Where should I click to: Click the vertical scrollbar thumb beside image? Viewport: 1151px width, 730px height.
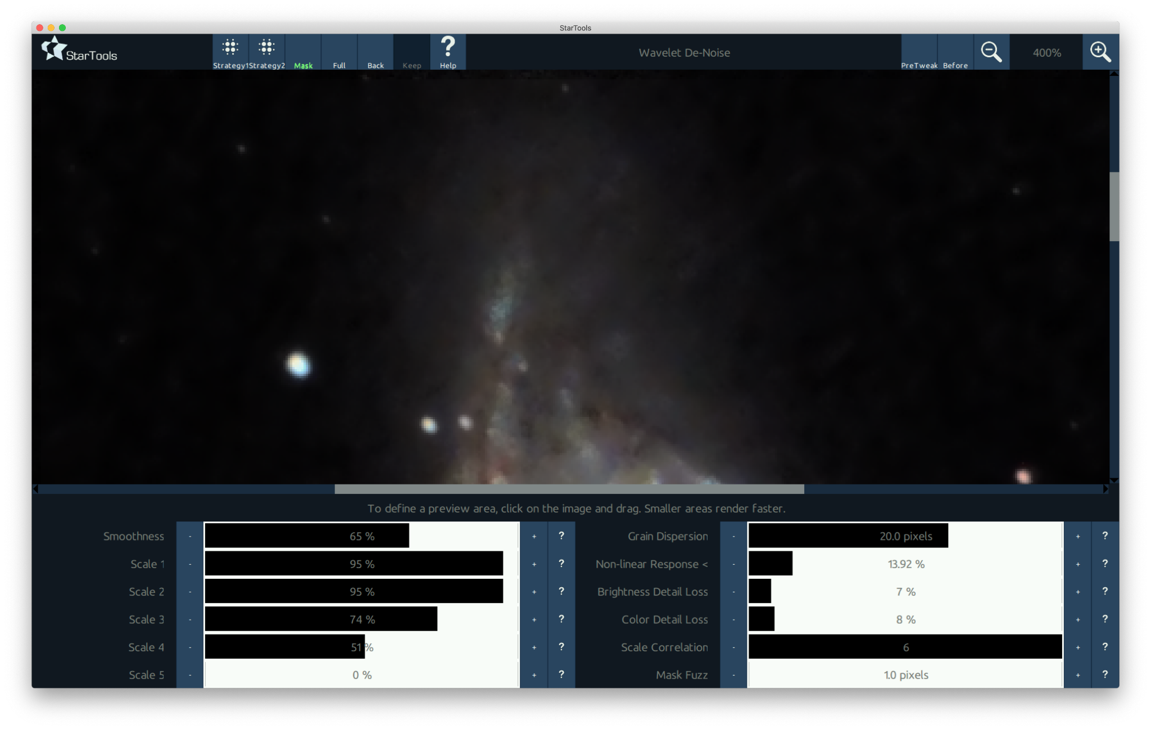pyautogui.click(x=1114, y=206)
